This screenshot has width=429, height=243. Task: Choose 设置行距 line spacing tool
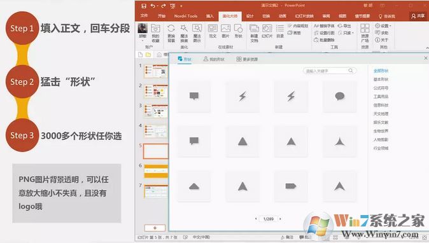(324, 33)
